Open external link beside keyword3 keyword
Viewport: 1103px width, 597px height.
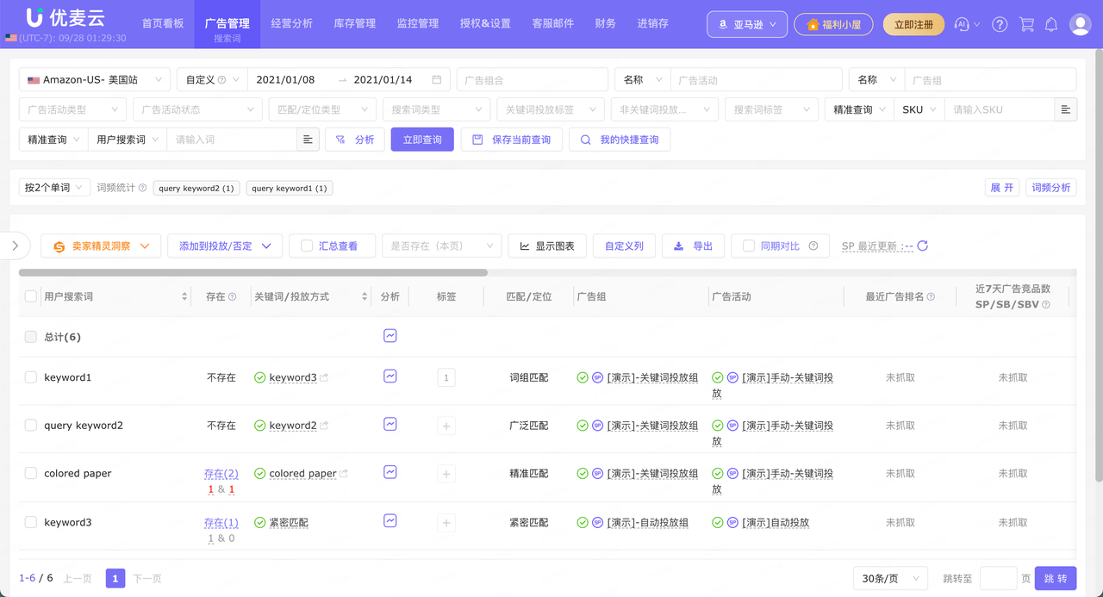click(x=325, y=377)
